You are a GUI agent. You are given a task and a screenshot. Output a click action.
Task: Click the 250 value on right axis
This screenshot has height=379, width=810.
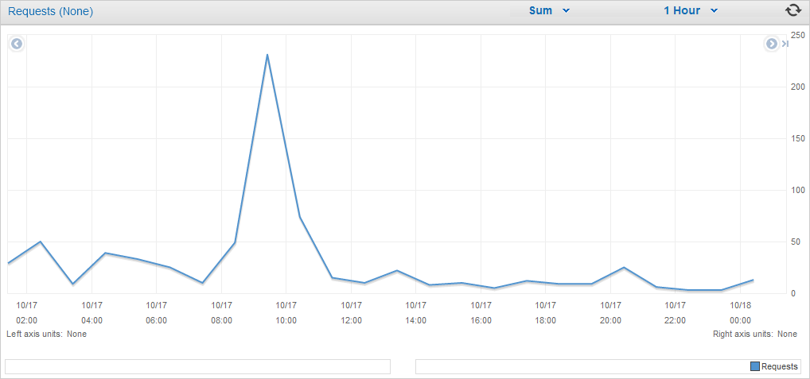click(797, 35)
